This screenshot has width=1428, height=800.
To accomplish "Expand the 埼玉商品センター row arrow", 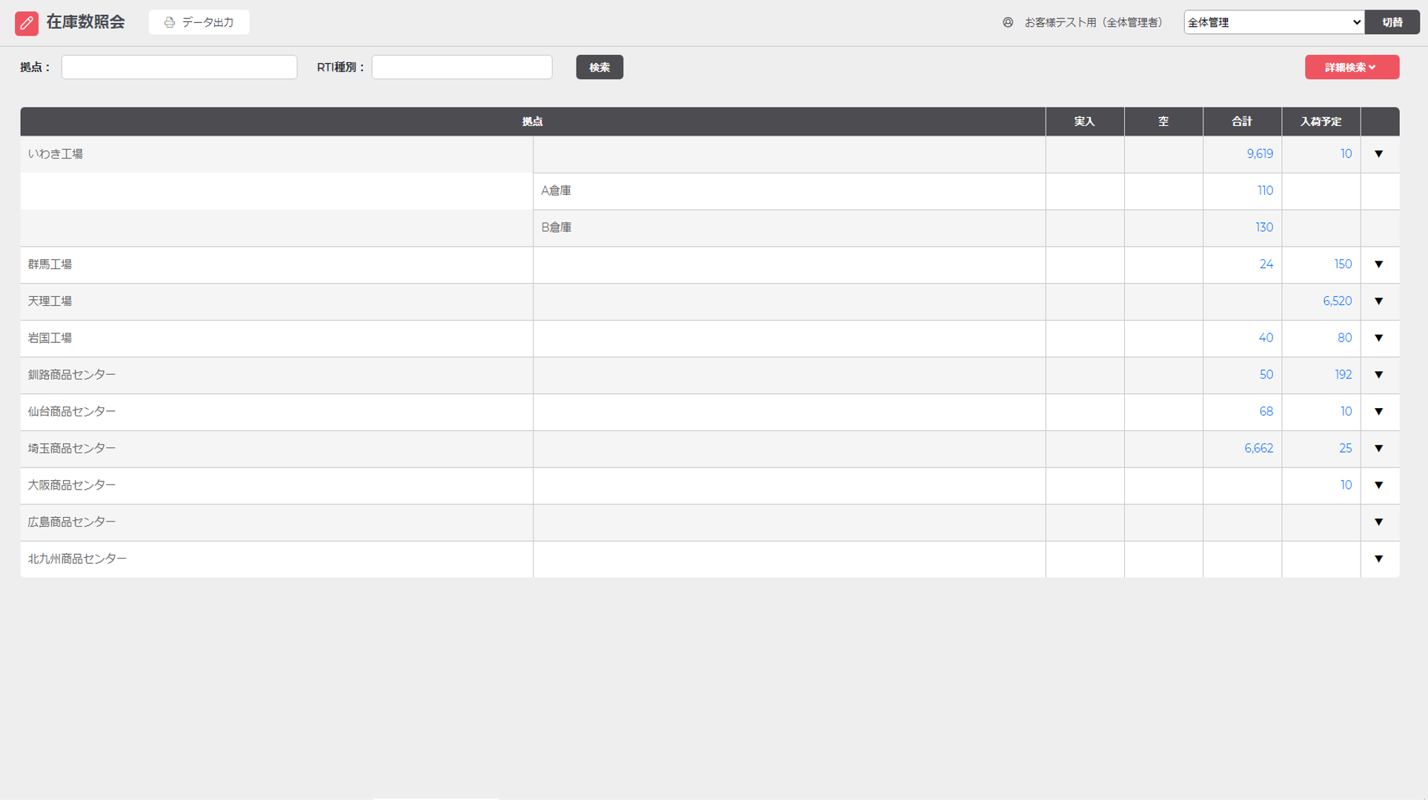I will (x=1379, y=448).
